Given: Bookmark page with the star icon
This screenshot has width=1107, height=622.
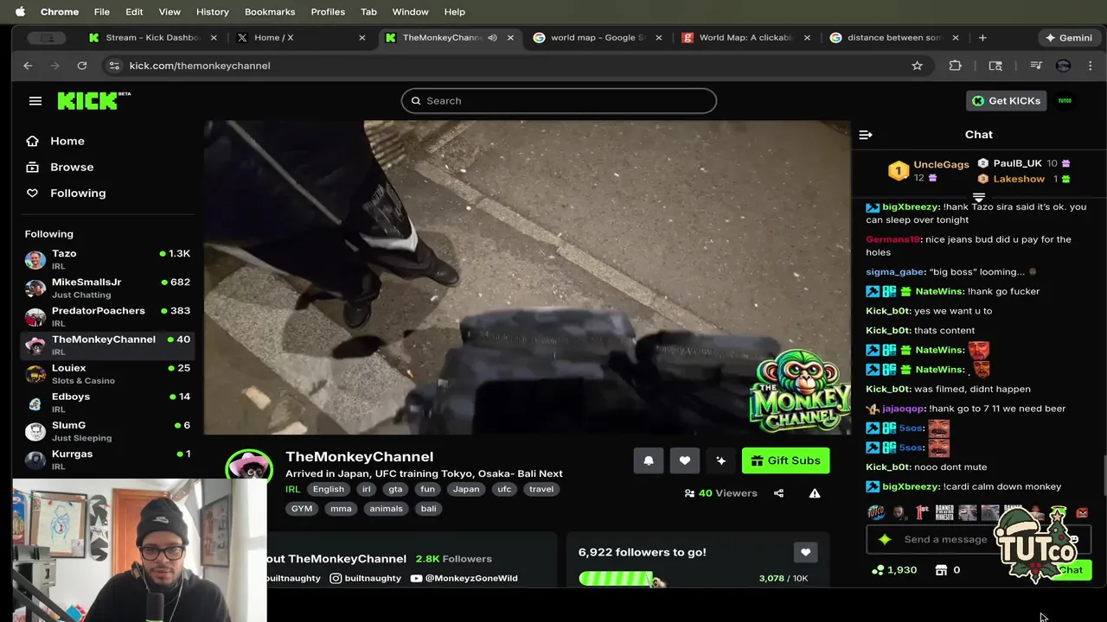Looking at the screenshot, I should pyautogui.click(x=917, y=66).
